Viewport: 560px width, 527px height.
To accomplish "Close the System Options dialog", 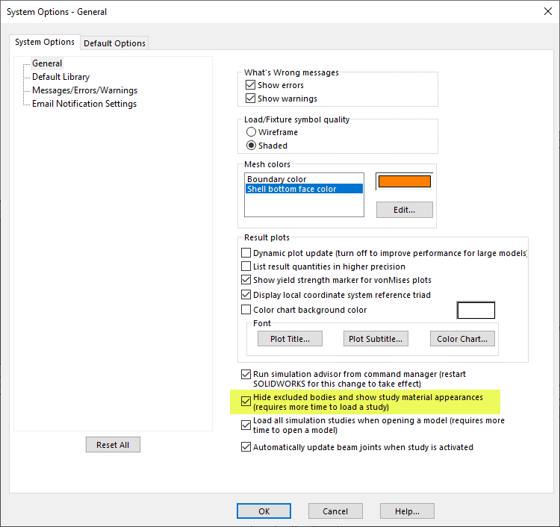I will point(547,11).
